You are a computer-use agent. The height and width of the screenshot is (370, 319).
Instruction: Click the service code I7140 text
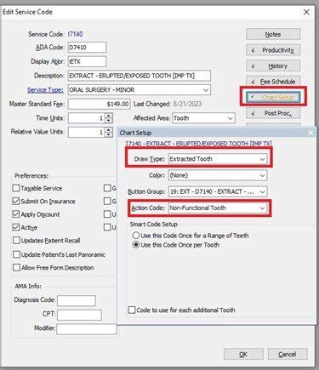(75, 34)
